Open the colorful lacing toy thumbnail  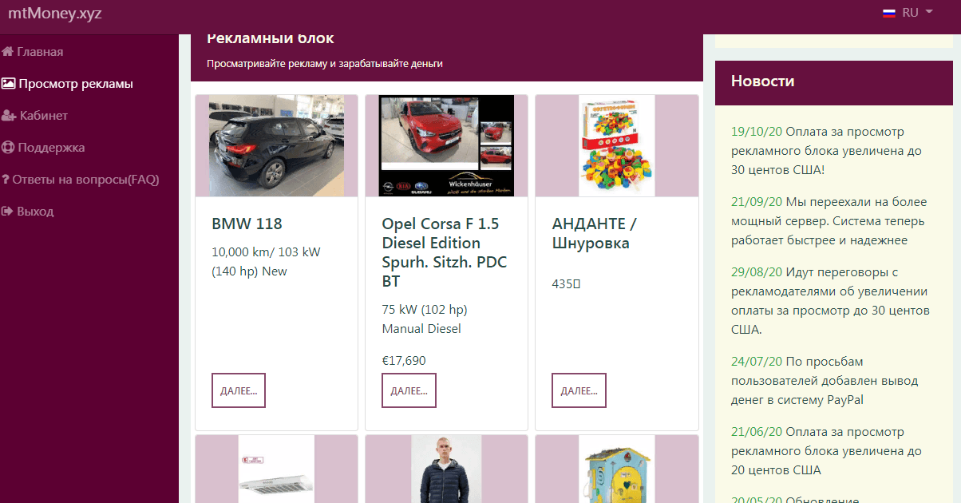(617, 146)
